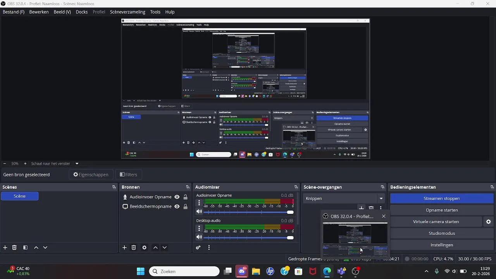The image size is (496, 279).
Task: Click the Zoeken taskbar search field
Action: (x=184, y=271)
